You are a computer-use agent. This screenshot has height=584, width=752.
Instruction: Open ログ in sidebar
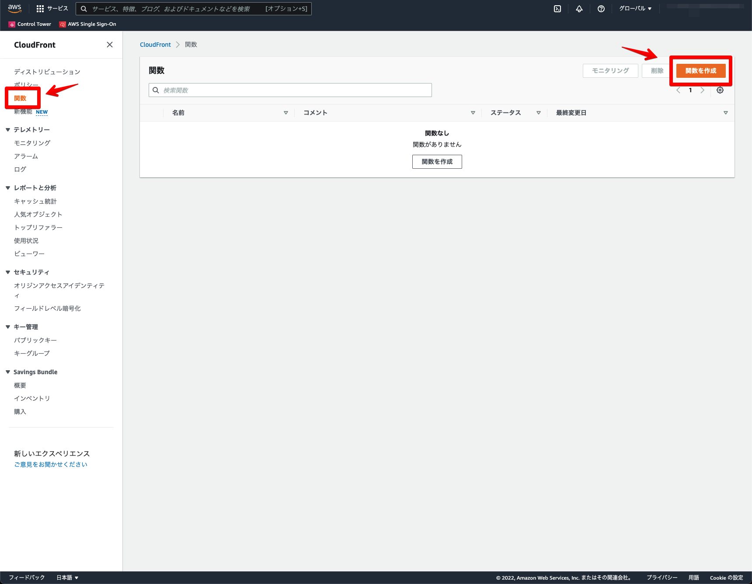click(20, 169)
